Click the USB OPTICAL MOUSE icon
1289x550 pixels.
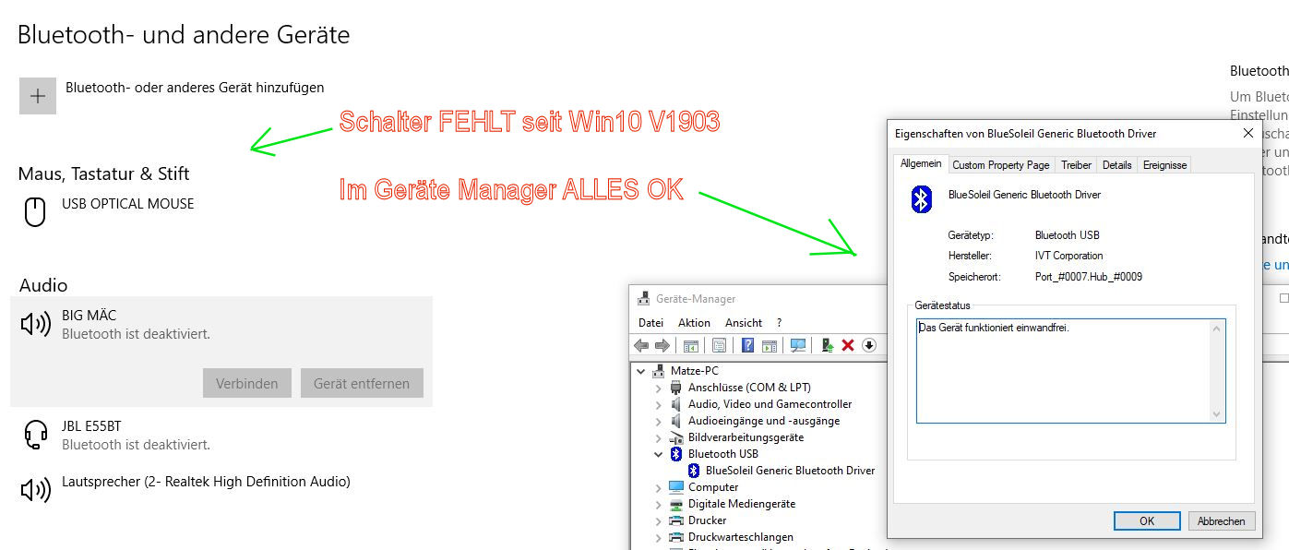coord(35,212)
